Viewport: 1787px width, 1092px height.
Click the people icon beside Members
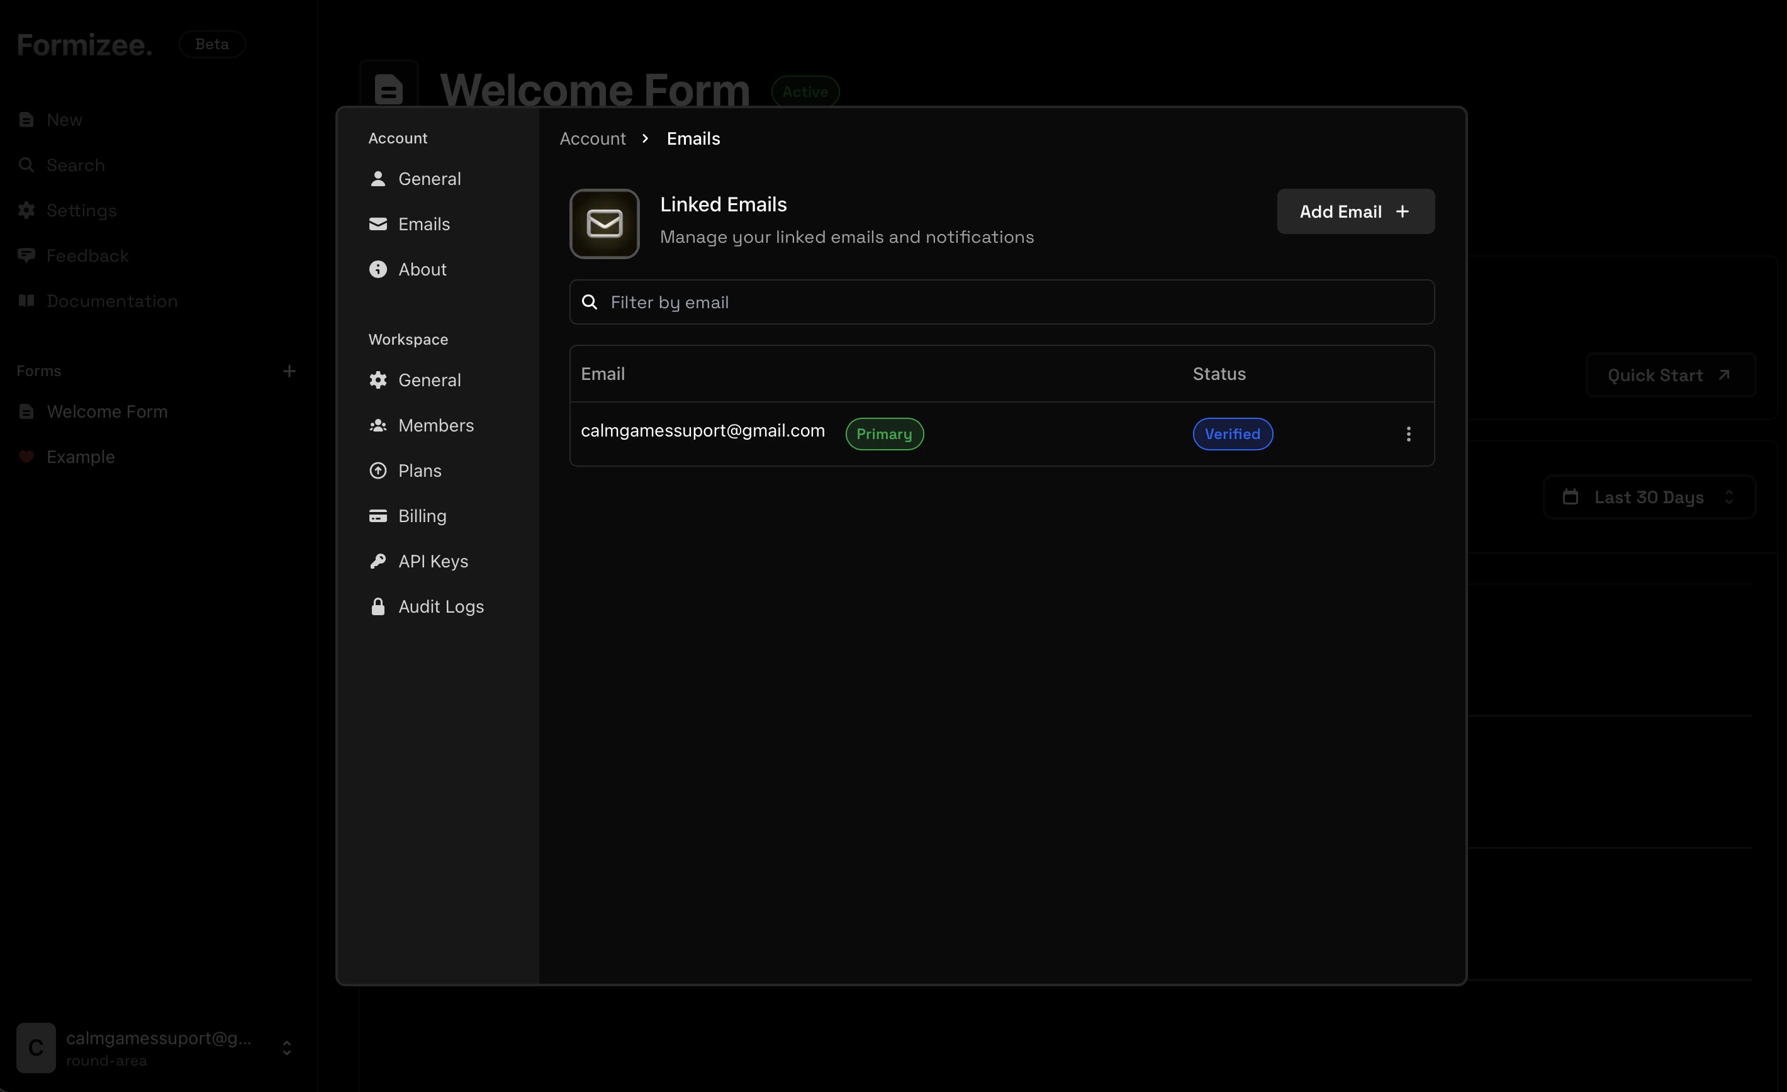coord(378,426)
